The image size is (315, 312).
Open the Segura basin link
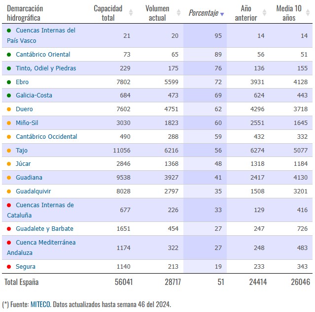pyautogui.click(x=26, y=267)
